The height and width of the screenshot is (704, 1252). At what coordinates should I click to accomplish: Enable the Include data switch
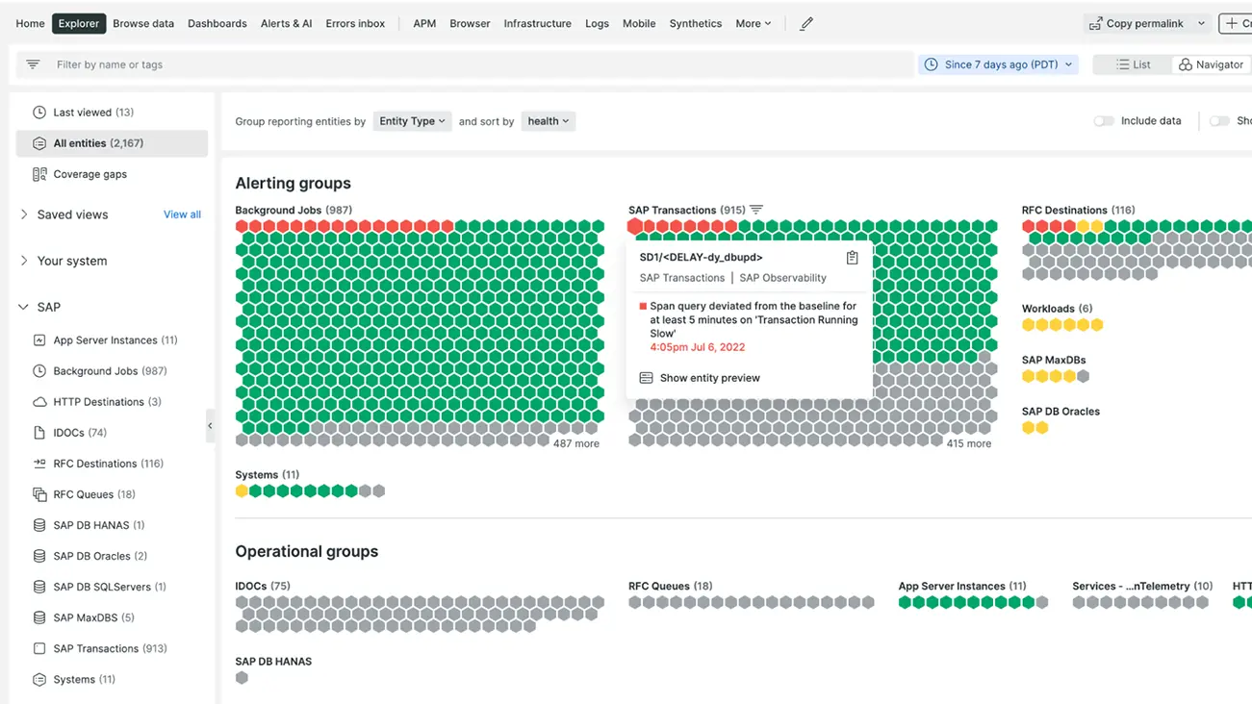pyautogui.click(x=1104, y=120)
